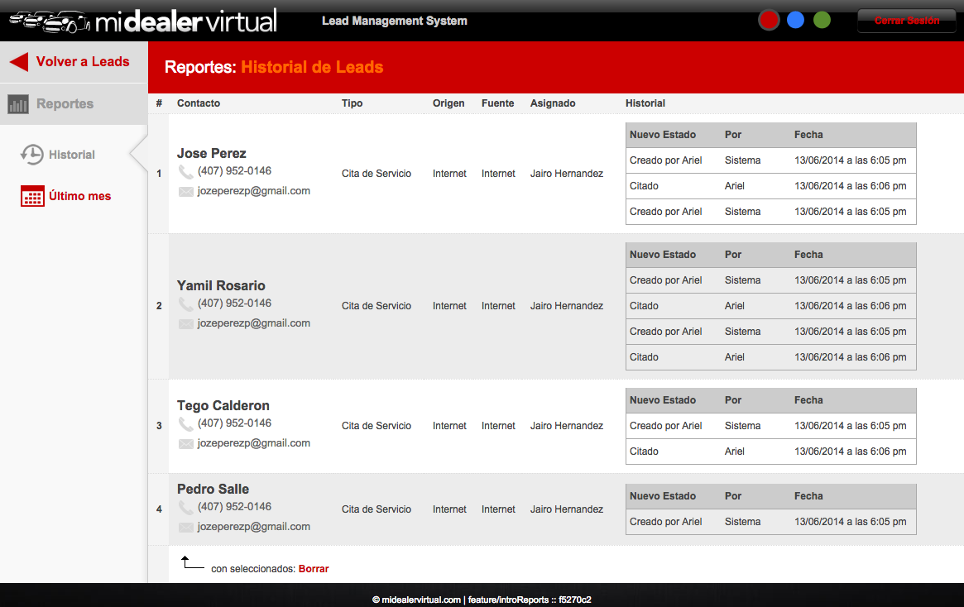Click Pedro Salle's email address text
This screenshot has height=607, width=964.
coord(253,527)
